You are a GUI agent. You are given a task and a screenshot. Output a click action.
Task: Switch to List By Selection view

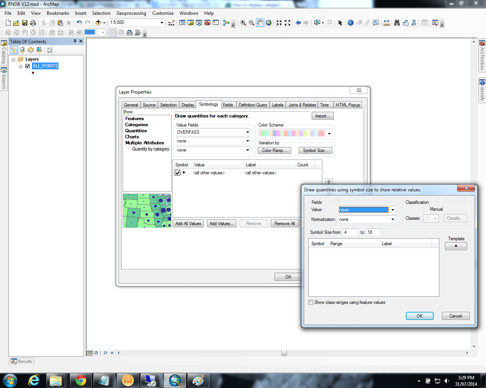point(39,50)
